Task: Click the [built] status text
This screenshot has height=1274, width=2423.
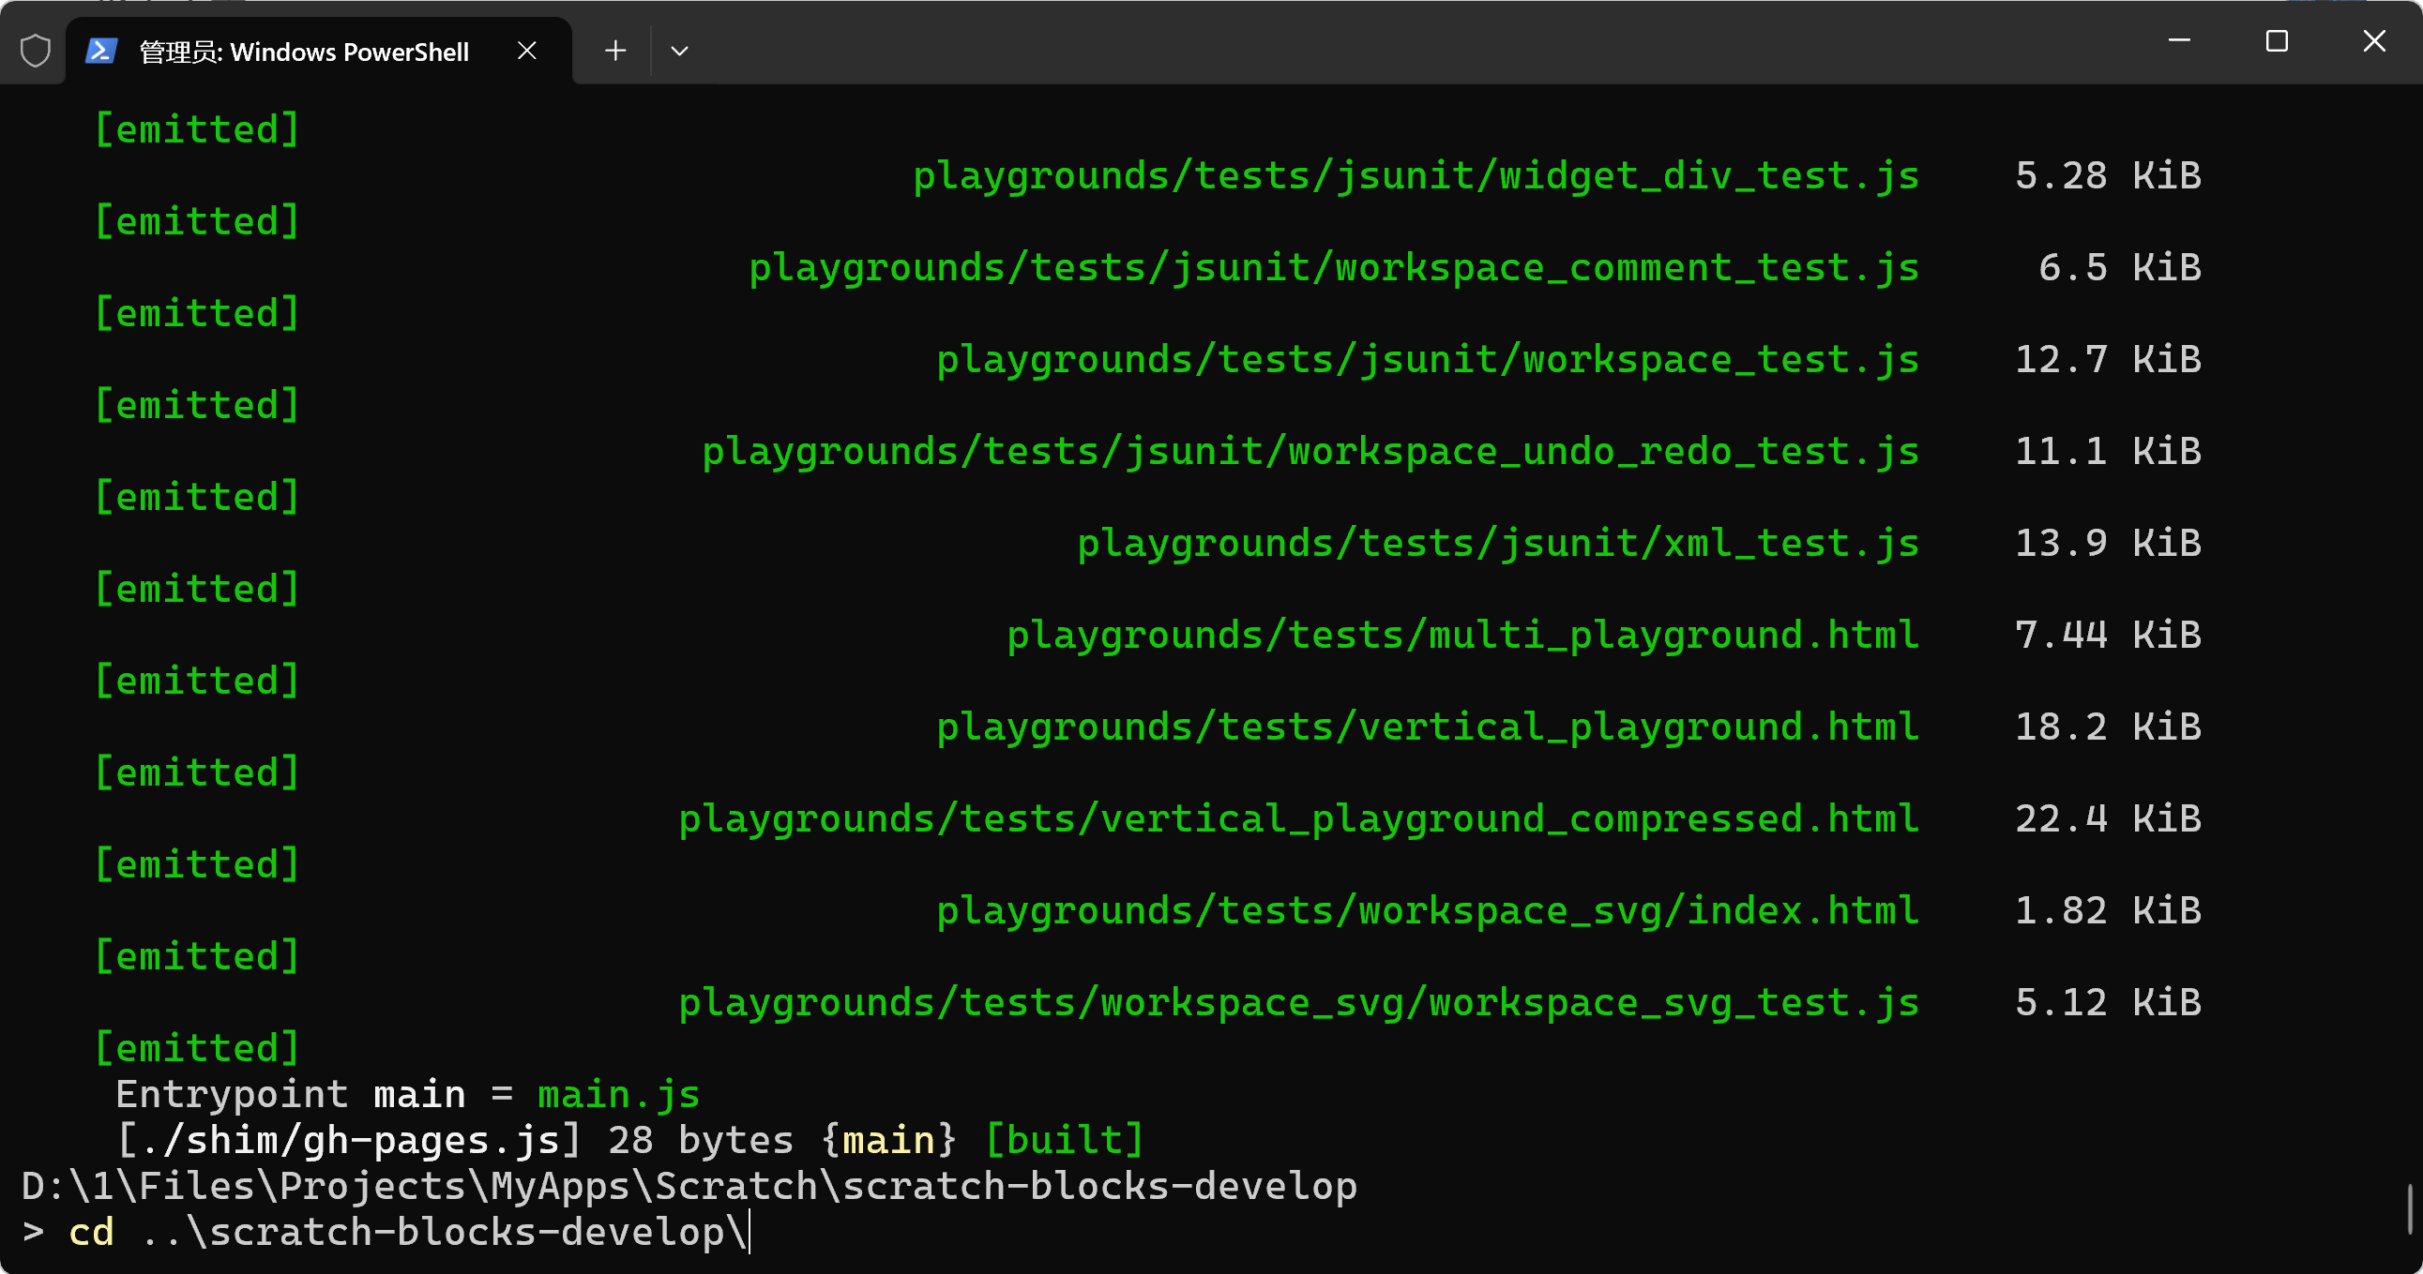Action: [1064, 1140]
